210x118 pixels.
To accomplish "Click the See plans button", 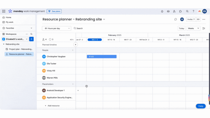I will click(x=54, y=11).
